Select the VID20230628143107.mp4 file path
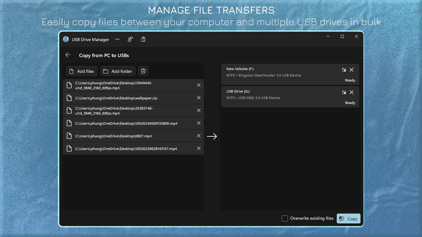The image size is (422, 237). point(126,149)
